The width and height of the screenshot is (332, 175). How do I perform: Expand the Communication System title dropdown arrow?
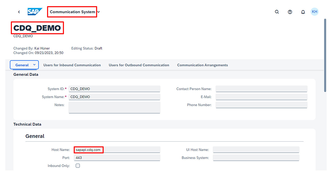(99, 12)
